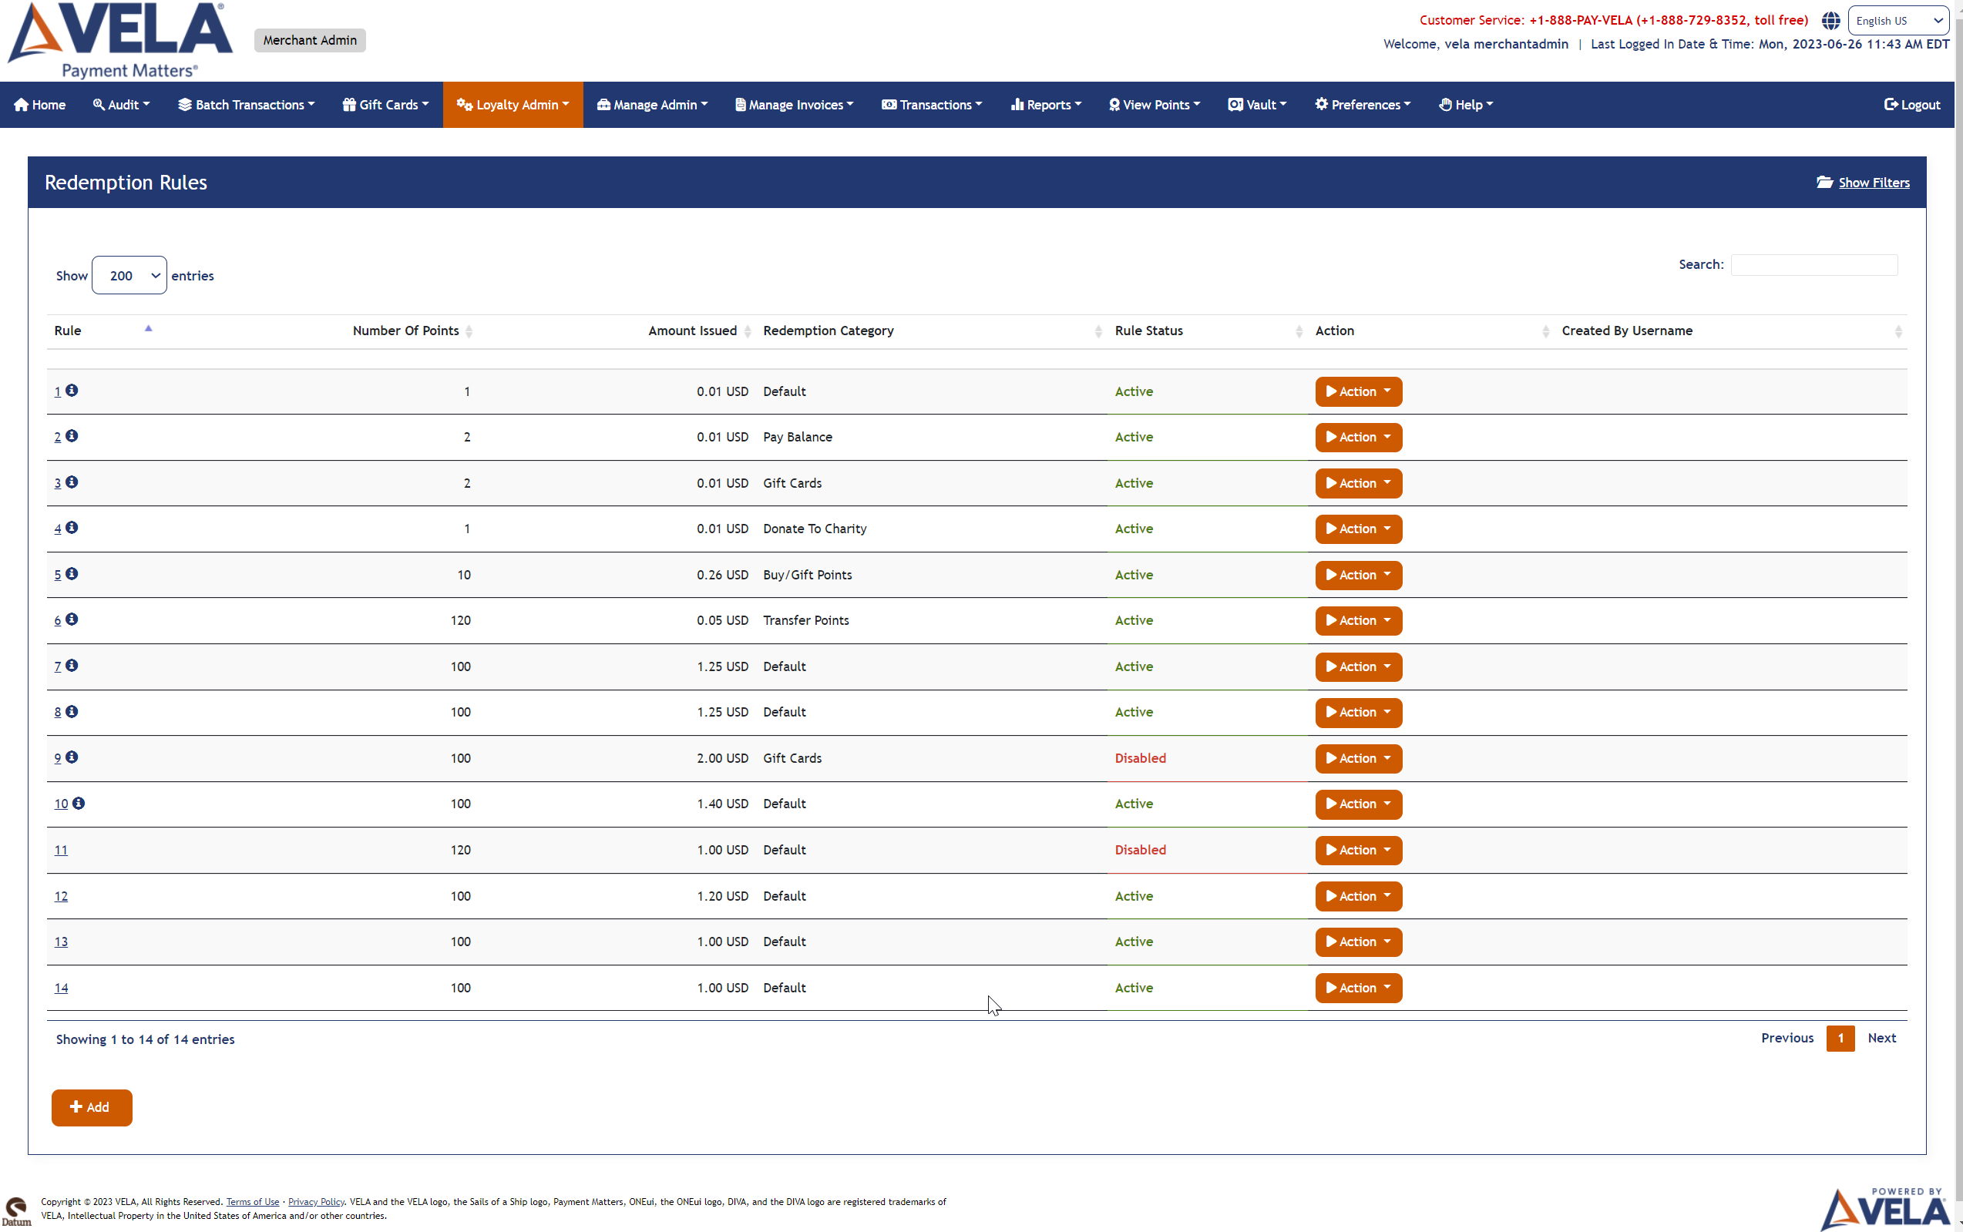
Task: Click the folder icon beside Show Filters
Action: (1824, 182)
